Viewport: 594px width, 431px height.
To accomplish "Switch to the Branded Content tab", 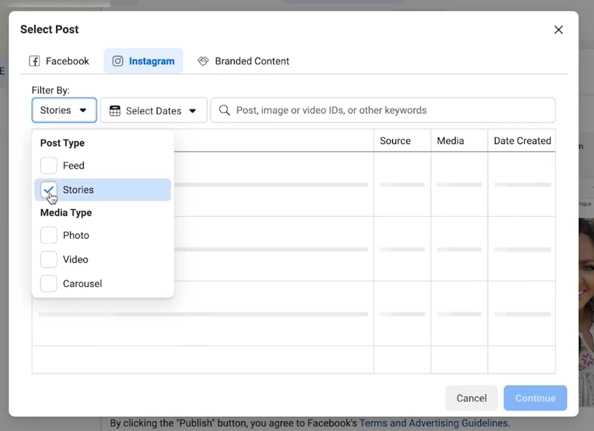I will [243, 61].
